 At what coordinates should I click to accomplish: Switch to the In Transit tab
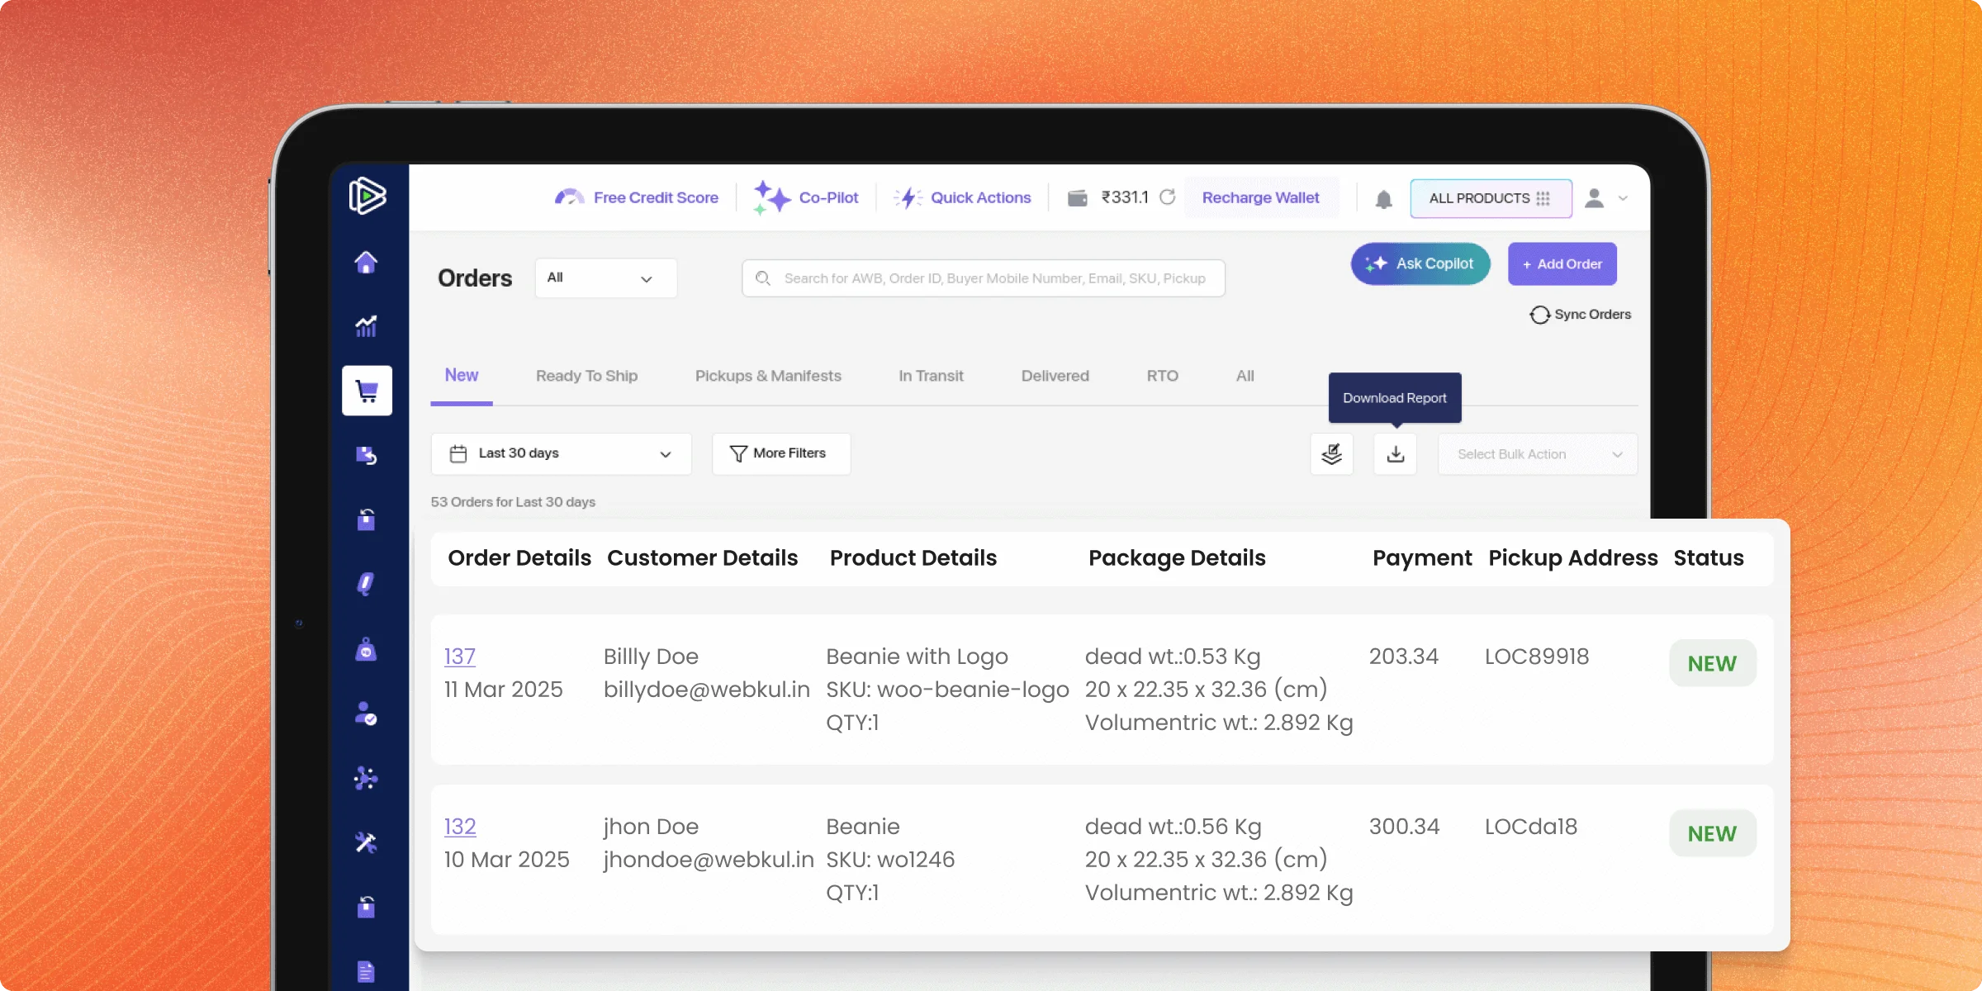point(931,377)
